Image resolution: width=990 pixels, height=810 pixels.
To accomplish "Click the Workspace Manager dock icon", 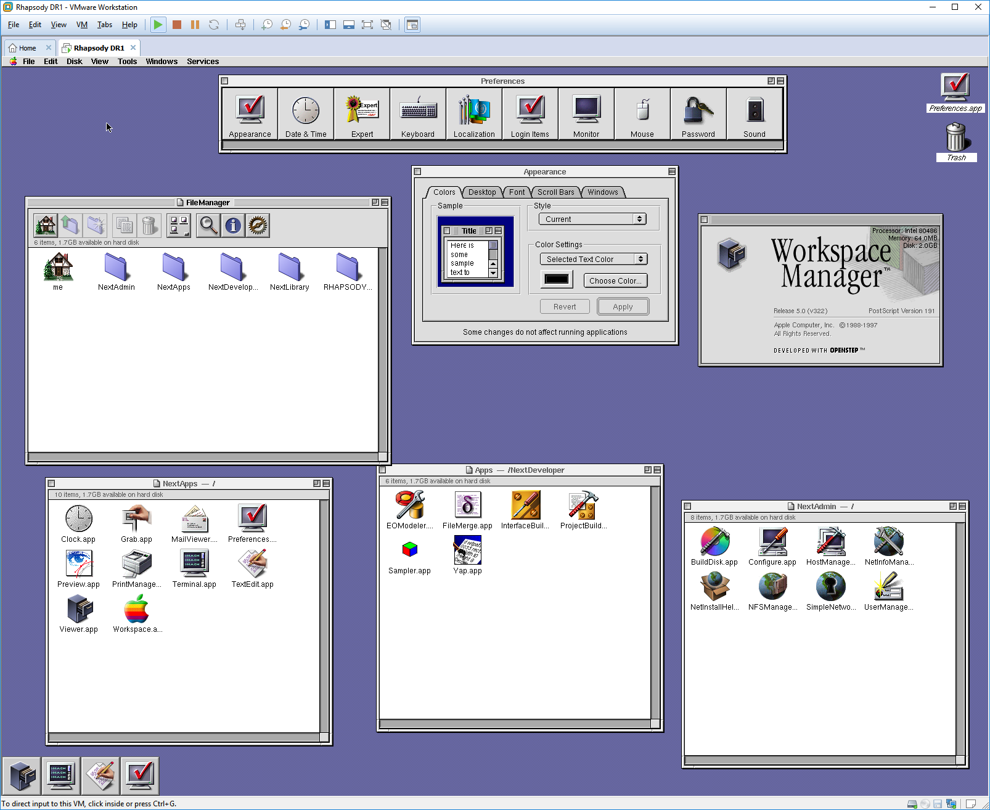I will (22, 775).
